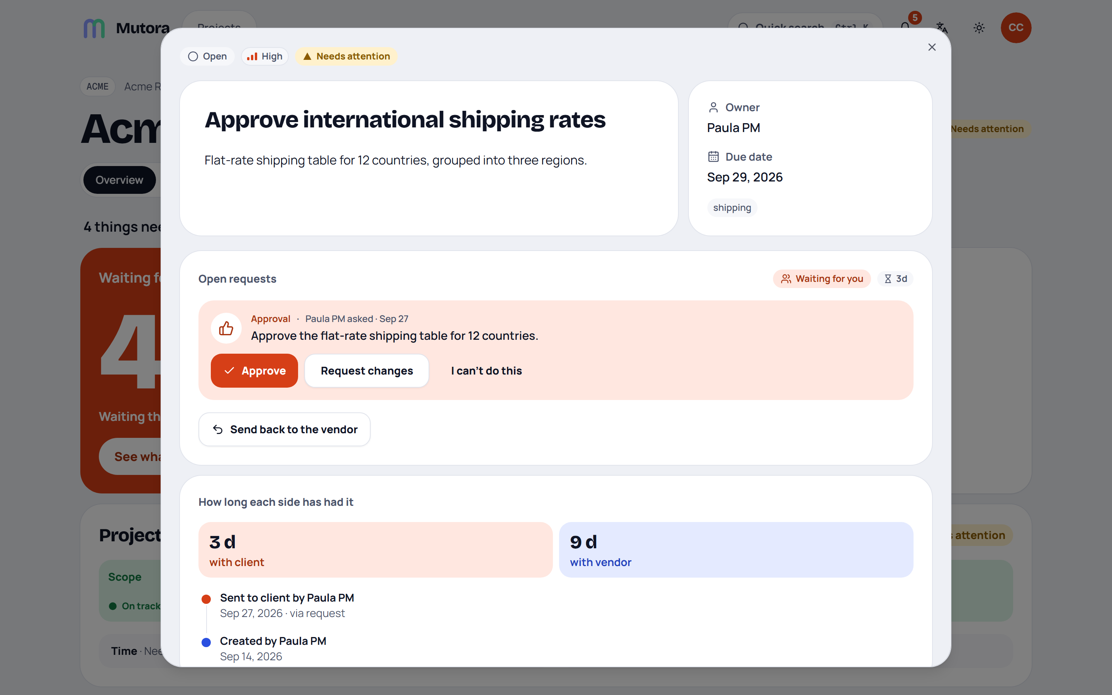This screenshot has width=1112, height=695.
Task: Click the Due date calendar icon
Action: coord(713,157)
